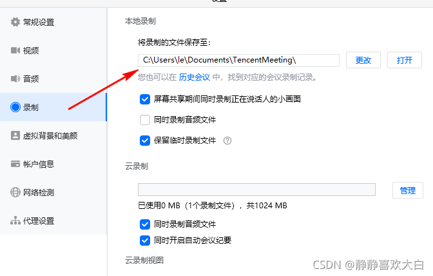Toggle 保留临时录制文件 checkbox
The height and width of the screenshot is (276, 433).
click(x=145, y=141)
